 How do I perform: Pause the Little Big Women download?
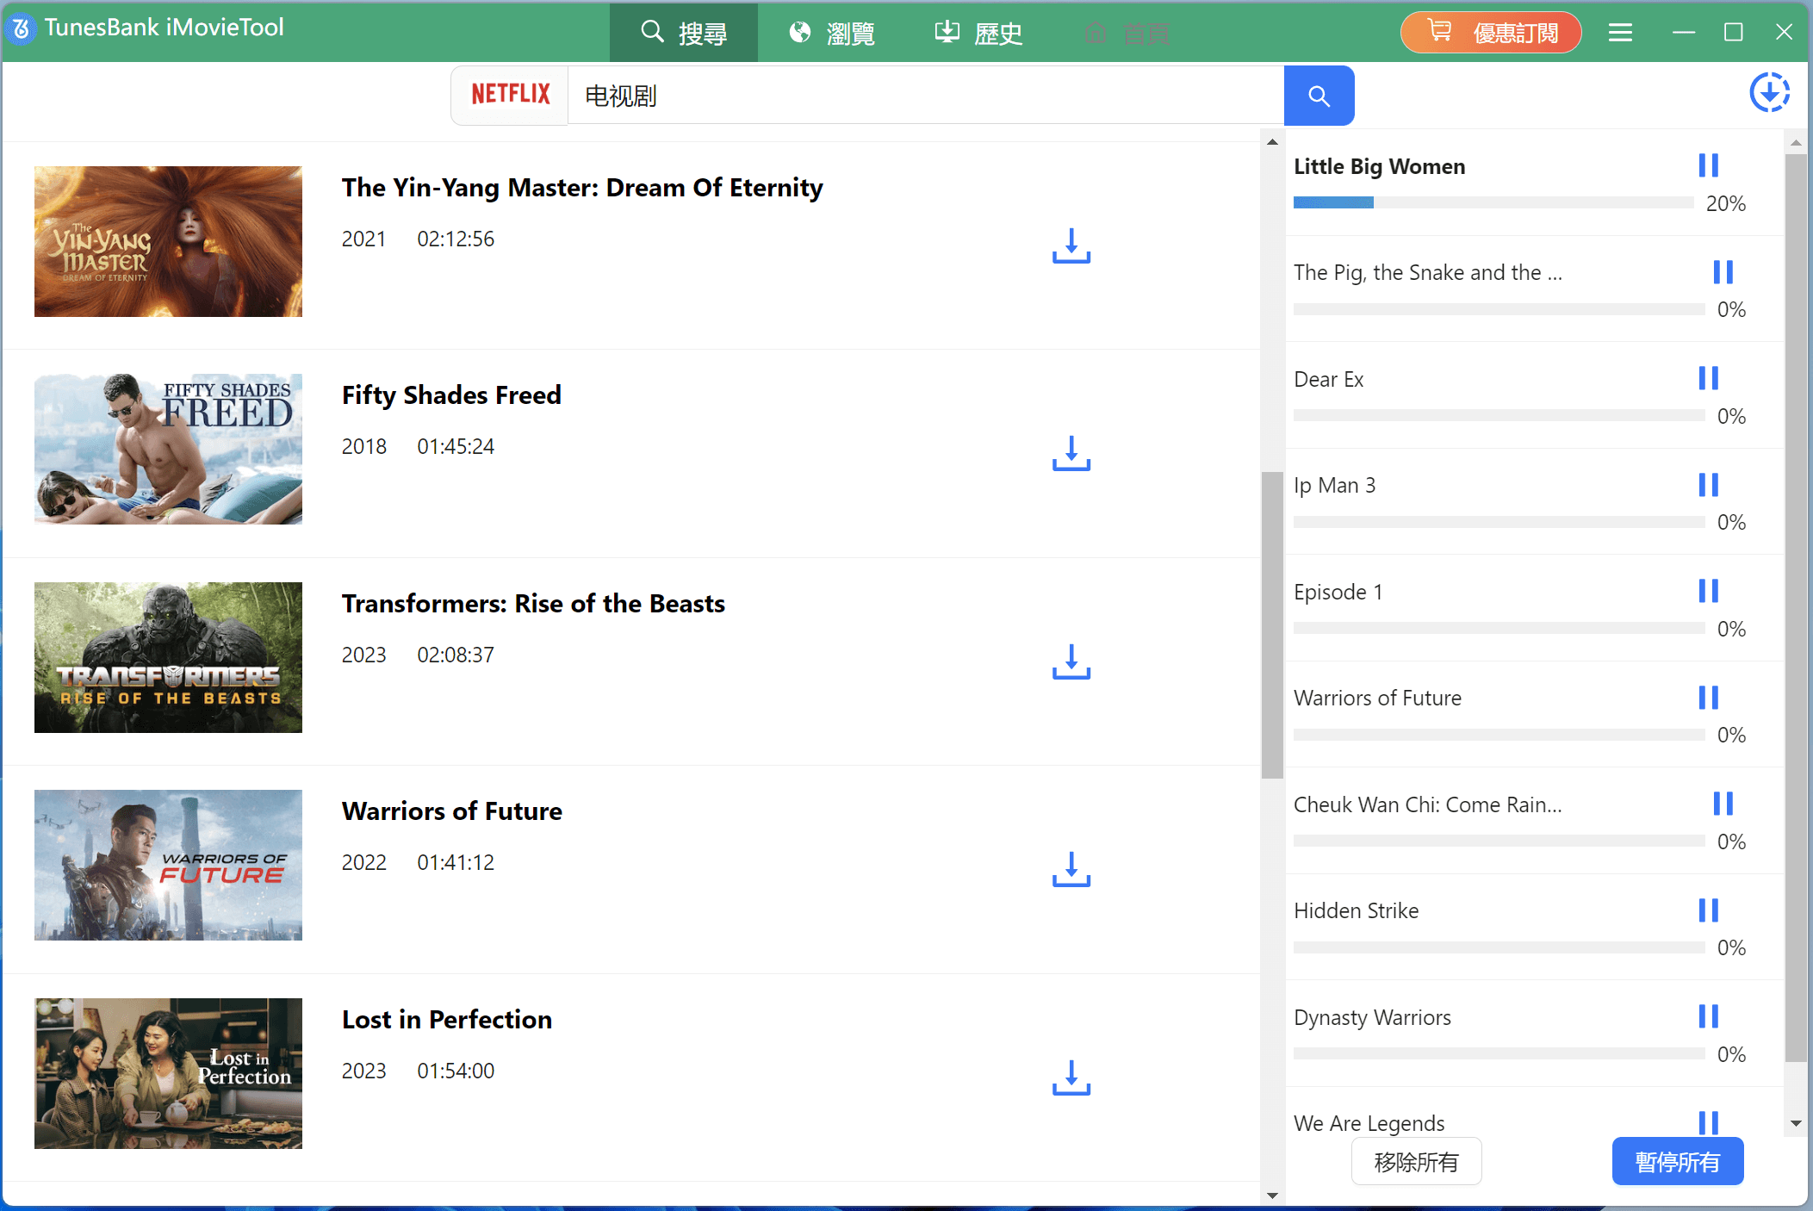click(x=1708, y=165)
